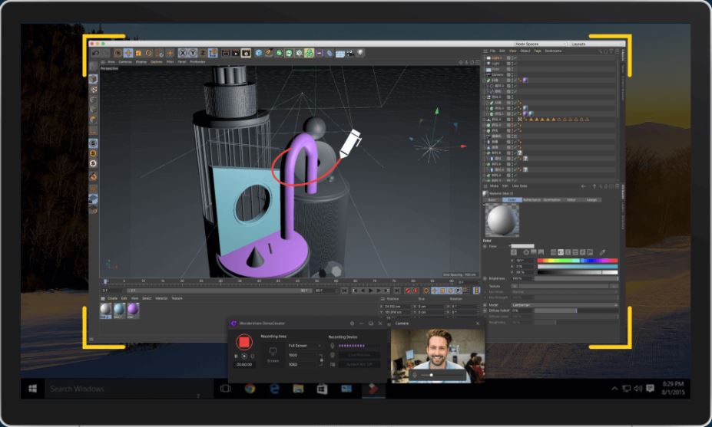Toggle microphone in Recording Device section

pyautogui.click(x=332, y=346)
